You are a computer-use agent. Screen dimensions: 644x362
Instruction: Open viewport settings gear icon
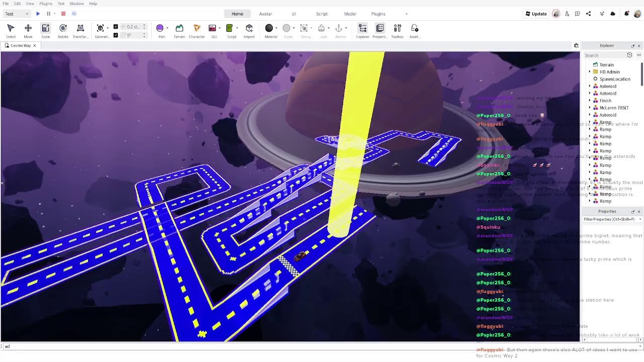pyautogui.click(x=576, y=45)
